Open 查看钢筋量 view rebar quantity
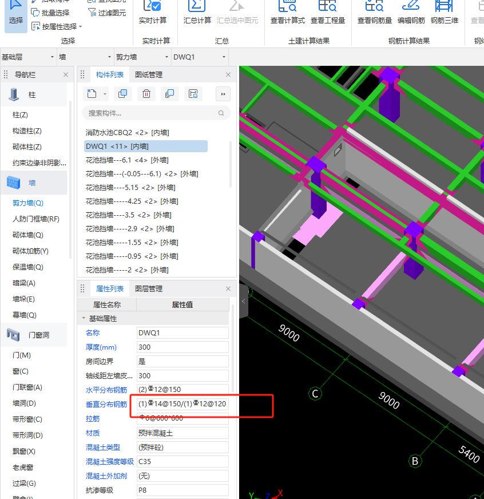This screenshot has height=499, width=484. pos(375,13)
